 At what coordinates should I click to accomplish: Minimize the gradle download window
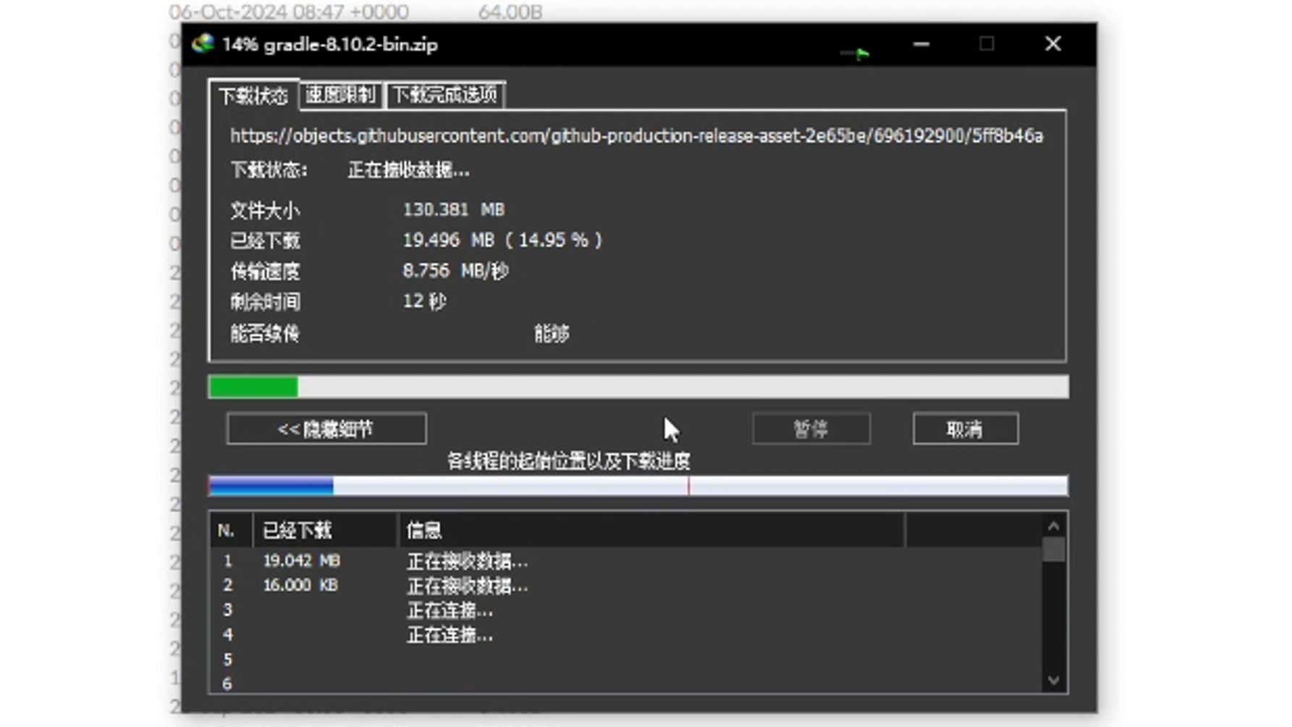point(921,44)
